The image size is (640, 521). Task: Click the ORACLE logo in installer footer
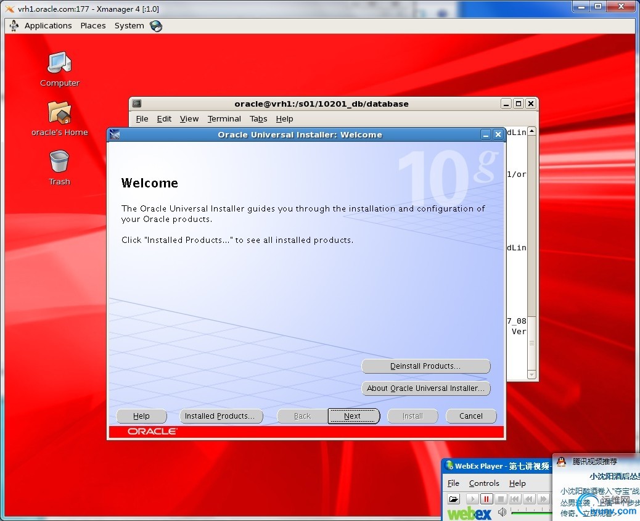[152, 432]
